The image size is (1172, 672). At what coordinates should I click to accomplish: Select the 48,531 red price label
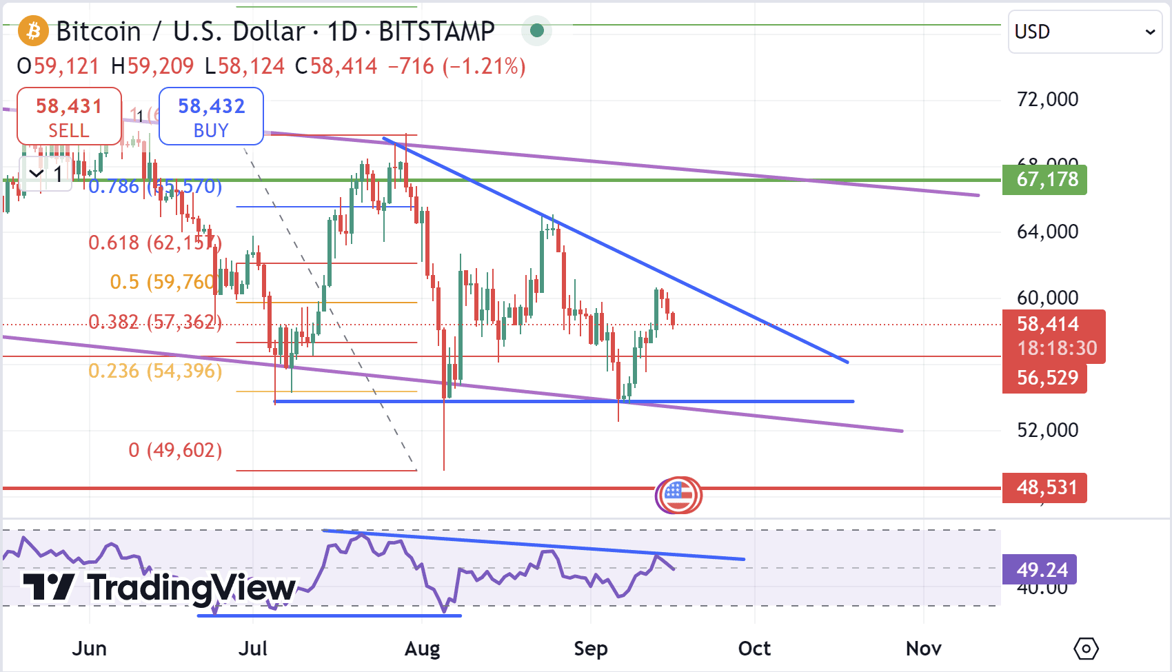[1044, 488]
